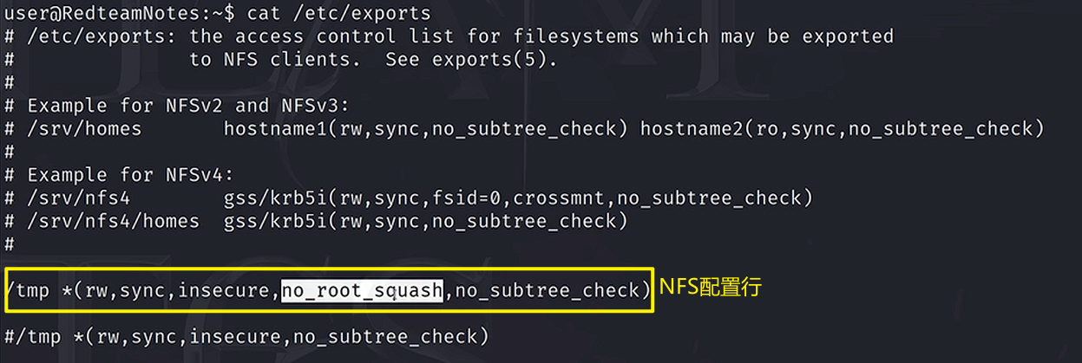
Task: Click the highlighted 'no_root_squash' option
Action: tap(363, 291)
